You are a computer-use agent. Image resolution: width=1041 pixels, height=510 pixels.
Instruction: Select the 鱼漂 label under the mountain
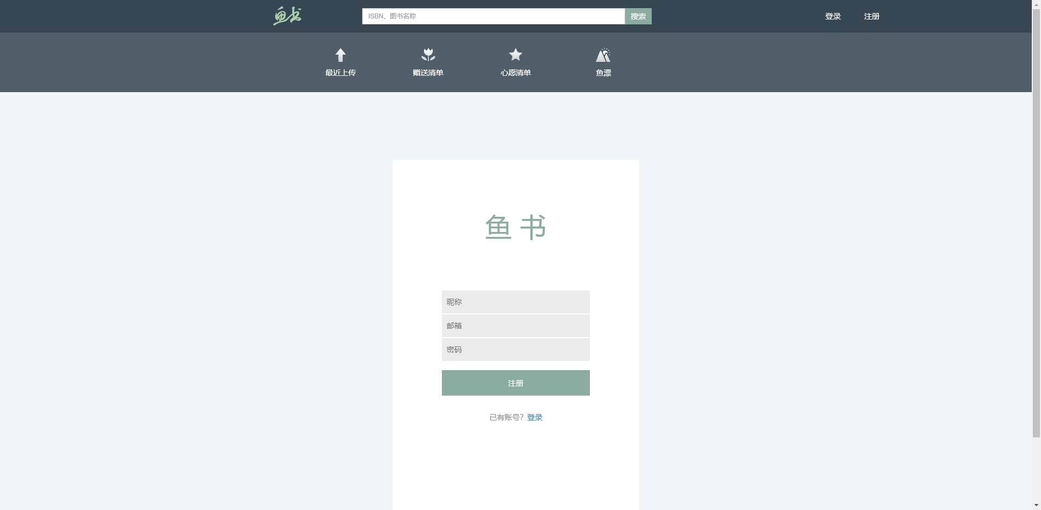[x=603, y=73]
